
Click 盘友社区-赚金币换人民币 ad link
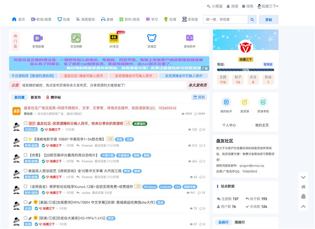[83, 76]
